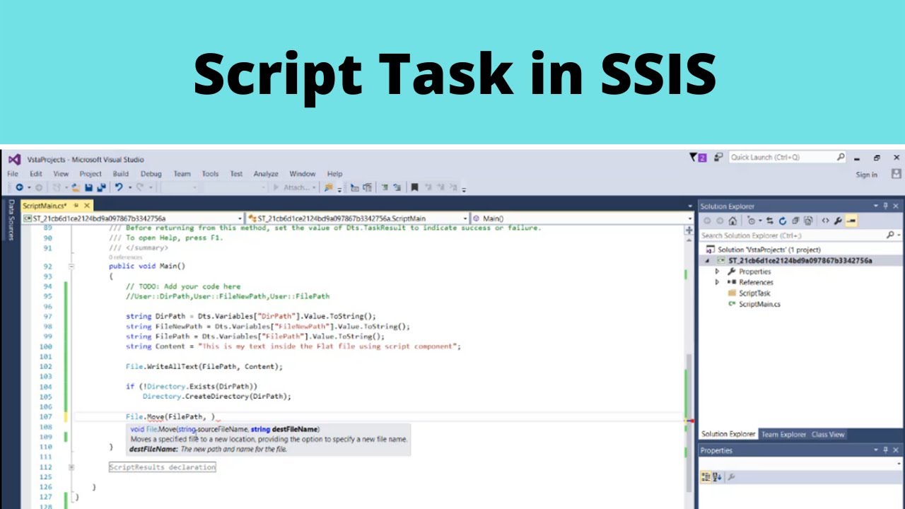Toggle Preview Selected Items in Solution Explorer
This screenshot has height=509, width=905.
point(851,221)
